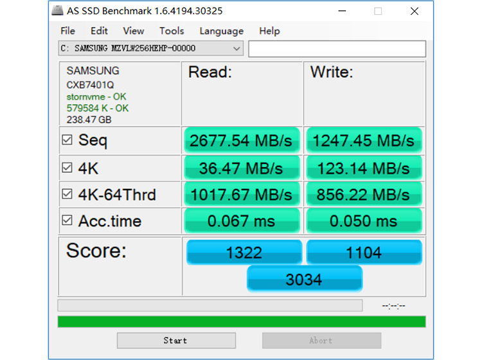Select the Seq write result 1247.45 MB/s
482x360 pixels.
point(364,141)
